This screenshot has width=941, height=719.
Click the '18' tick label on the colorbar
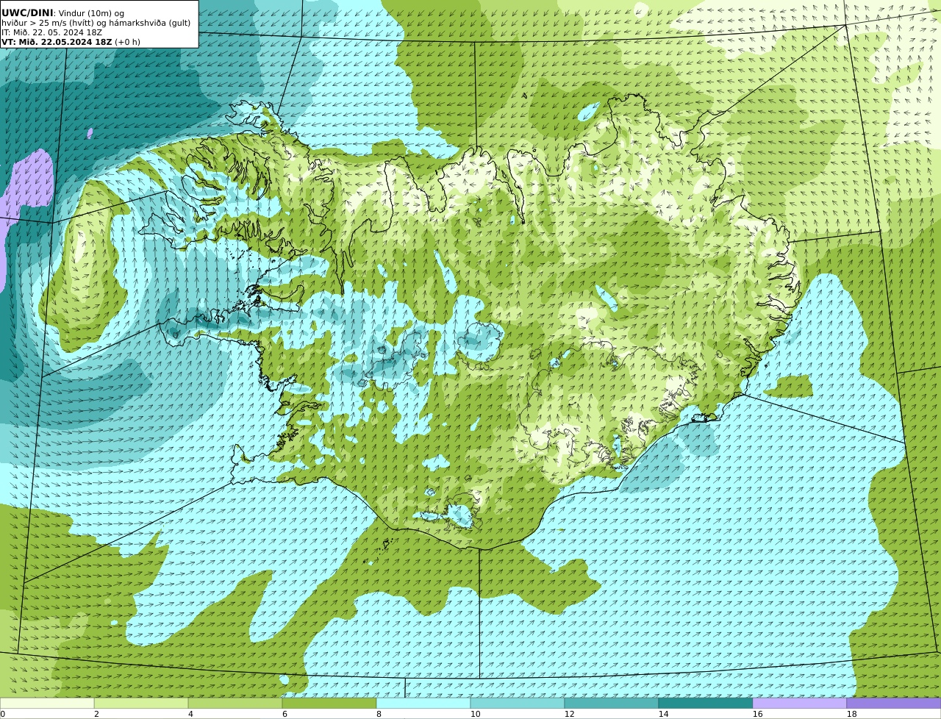[x=851, y=714]
